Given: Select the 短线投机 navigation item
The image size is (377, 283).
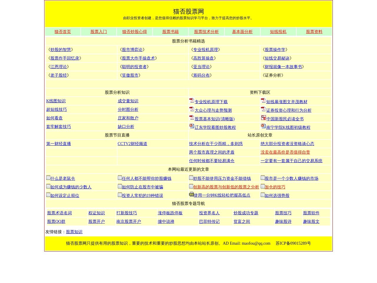Looking at the screenshot, I should 278,32.
